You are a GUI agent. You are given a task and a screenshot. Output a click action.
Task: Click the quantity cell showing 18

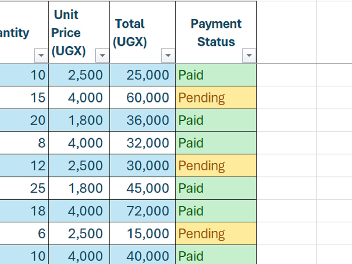click(x=24, y=211)
